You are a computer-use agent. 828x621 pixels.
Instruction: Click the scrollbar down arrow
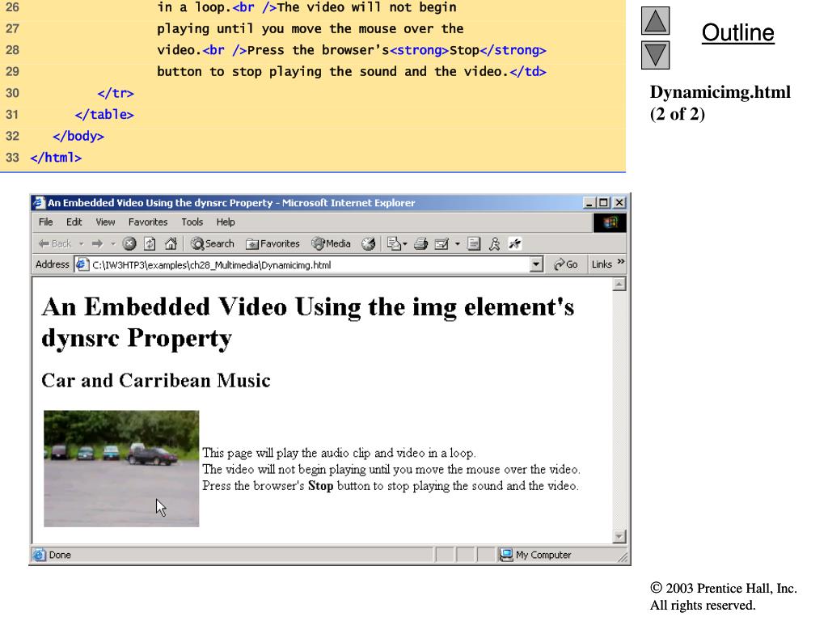click(x=619, y=537)
